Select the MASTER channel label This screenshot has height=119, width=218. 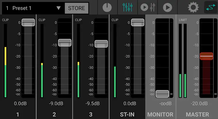point(198,114)
